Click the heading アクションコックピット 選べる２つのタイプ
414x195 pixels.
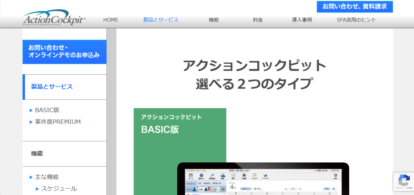[255, 75]
